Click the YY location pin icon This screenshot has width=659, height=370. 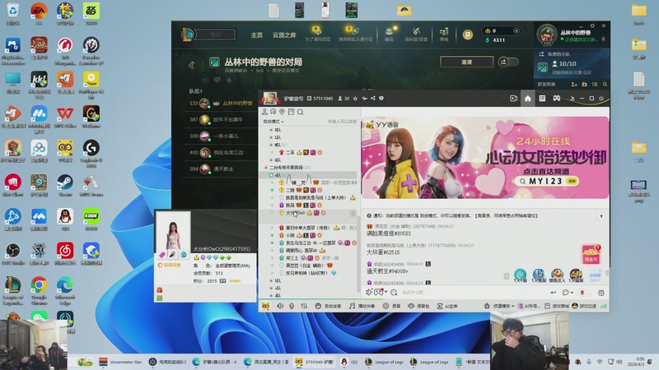(282, 112)
